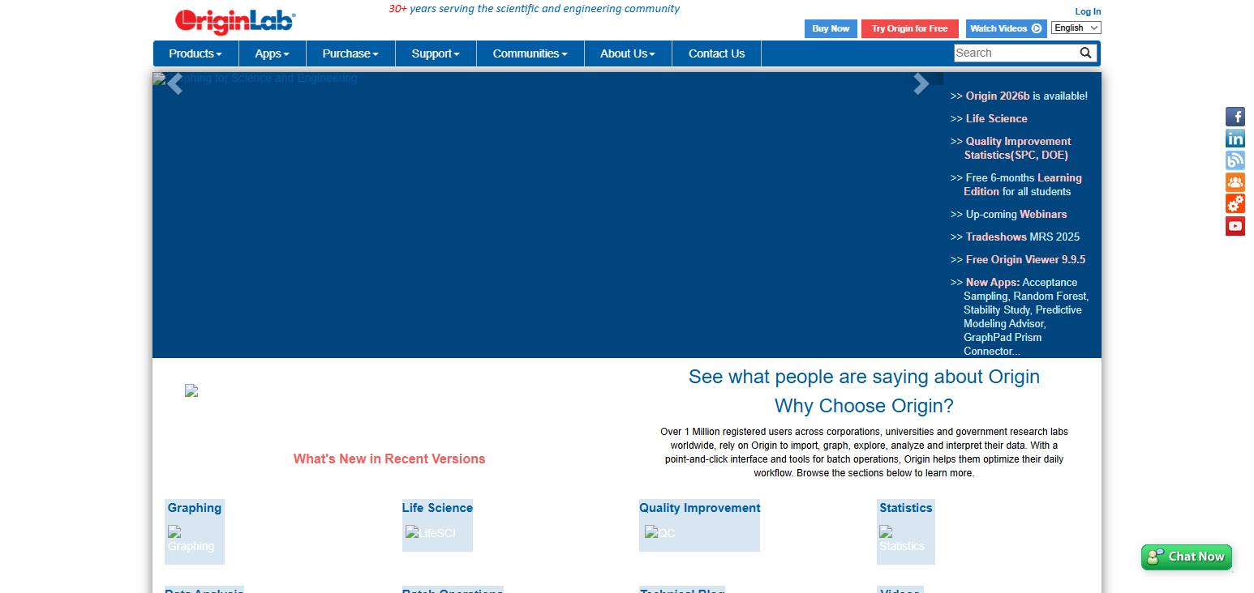Open the English language dropdown
This screenshot has width=1254, height=593.
point(1076,28)
